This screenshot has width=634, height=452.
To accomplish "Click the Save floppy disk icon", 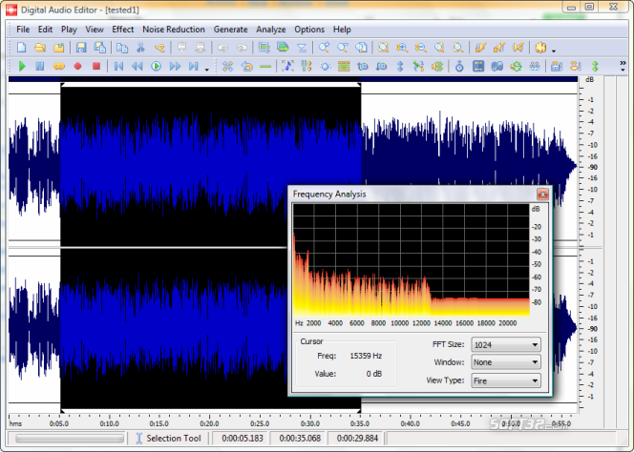I will [x=81, y=47].
